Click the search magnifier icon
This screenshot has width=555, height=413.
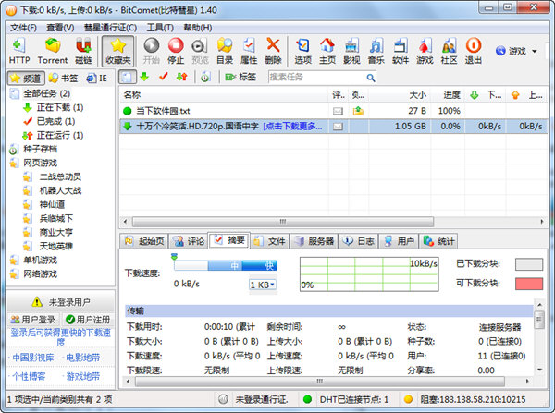(x=371, y=78)
